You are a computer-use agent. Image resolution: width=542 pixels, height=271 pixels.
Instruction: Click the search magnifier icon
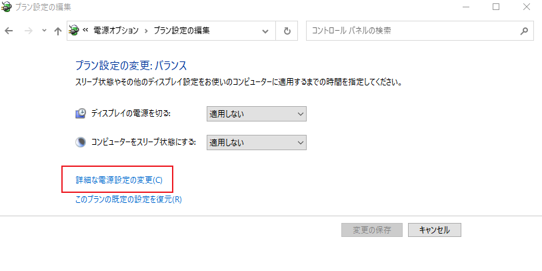coord(524,31)
